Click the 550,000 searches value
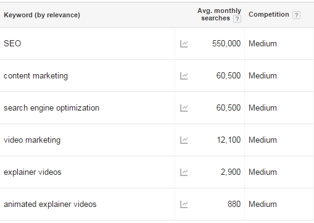 [x=226, y=44]
